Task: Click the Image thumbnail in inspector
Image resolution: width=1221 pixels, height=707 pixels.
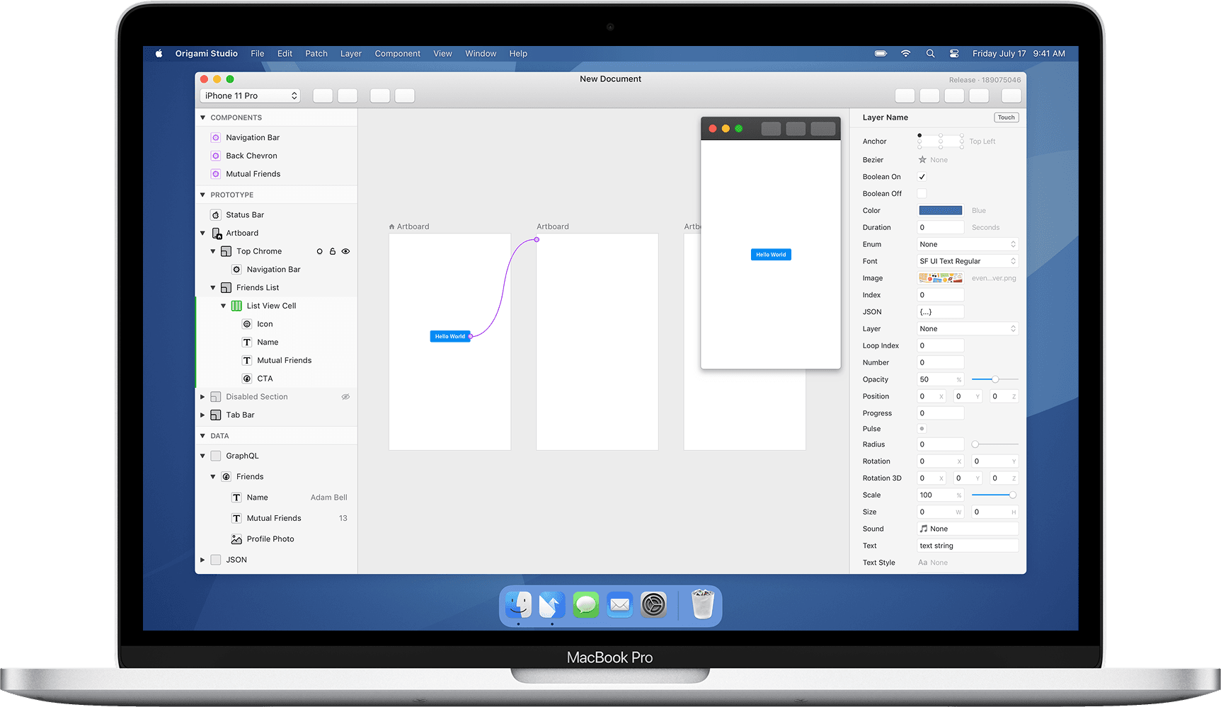Action: (941, 278)
